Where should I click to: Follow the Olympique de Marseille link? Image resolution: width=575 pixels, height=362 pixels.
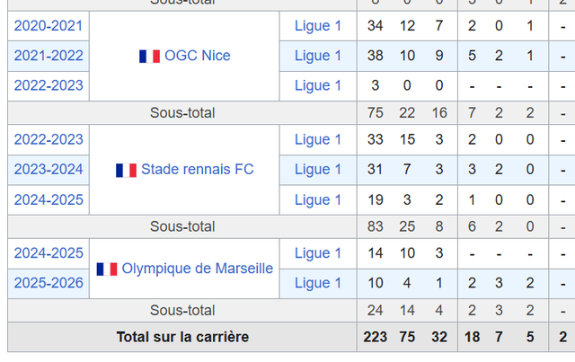pyautogui.click(x=197, y=269)
